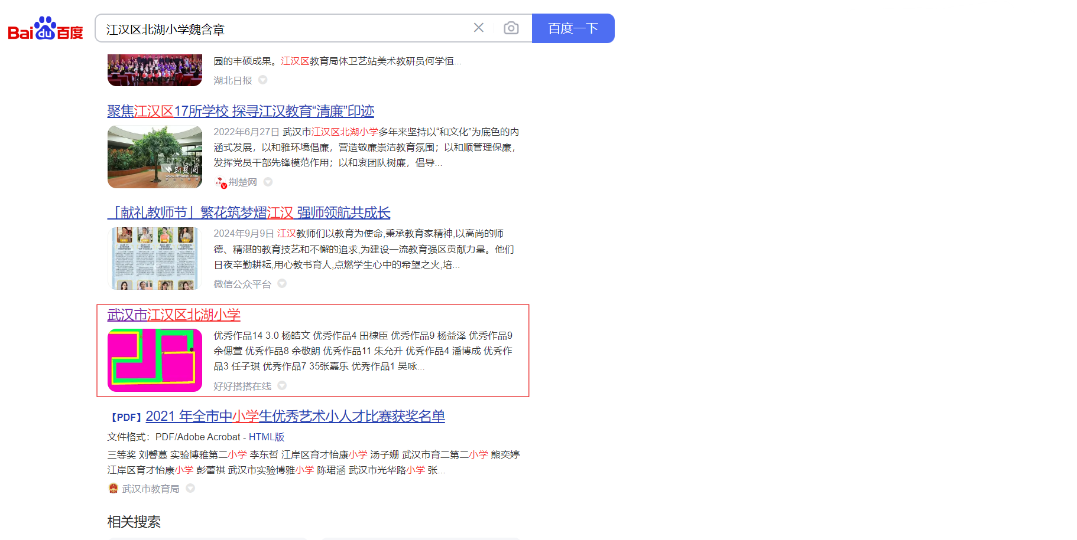Open the newspaper page thumbnail for 献礼教师节
Image resolution: width=1077 pixels, height=540 pixels.
155,258
